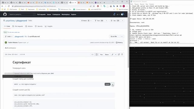Switch to the Actions tab
194x109 pixels.
tap(29, 26)
